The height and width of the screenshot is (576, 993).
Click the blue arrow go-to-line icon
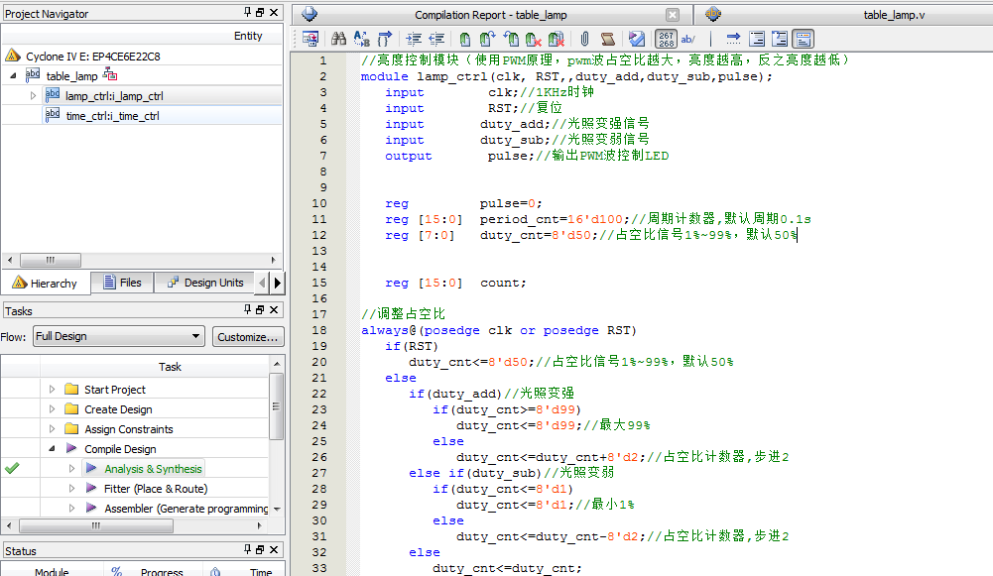tap(733, 40)
